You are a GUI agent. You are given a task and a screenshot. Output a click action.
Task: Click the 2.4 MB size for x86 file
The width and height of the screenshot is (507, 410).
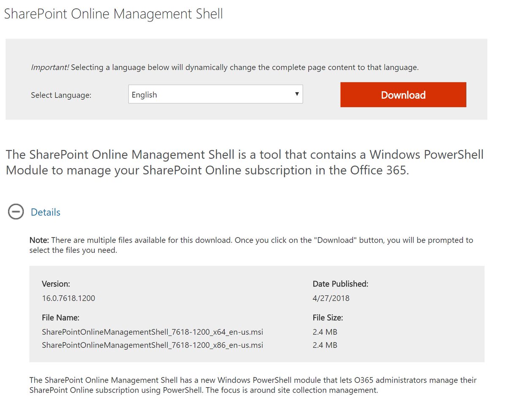[x=325, y=345]
